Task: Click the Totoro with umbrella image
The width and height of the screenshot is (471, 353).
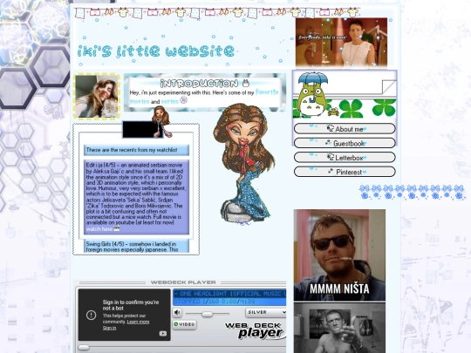Action: click(x=312, y=94)
